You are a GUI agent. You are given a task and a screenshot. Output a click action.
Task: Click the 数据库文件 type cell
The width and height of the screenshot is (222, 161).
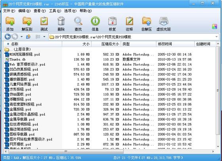[131, 59]
